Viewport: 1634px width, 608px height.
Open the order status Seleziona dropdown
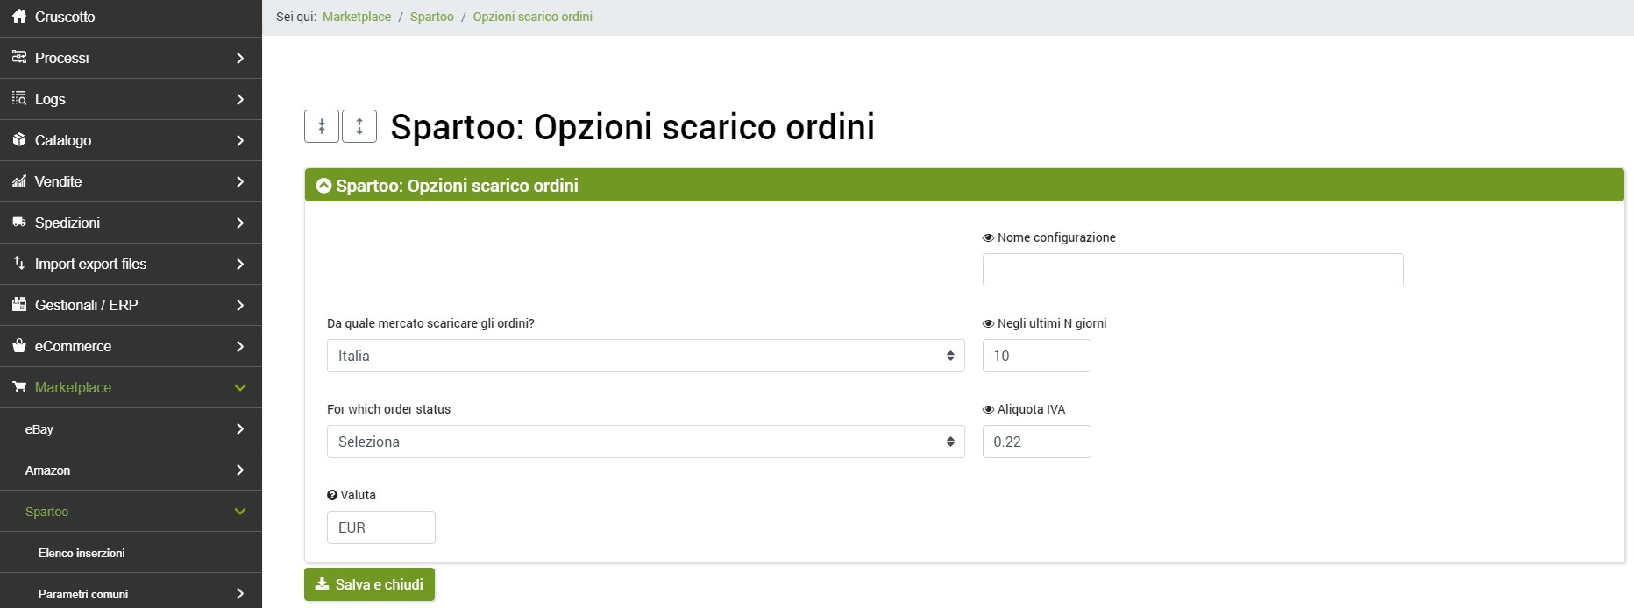[646, 442]
